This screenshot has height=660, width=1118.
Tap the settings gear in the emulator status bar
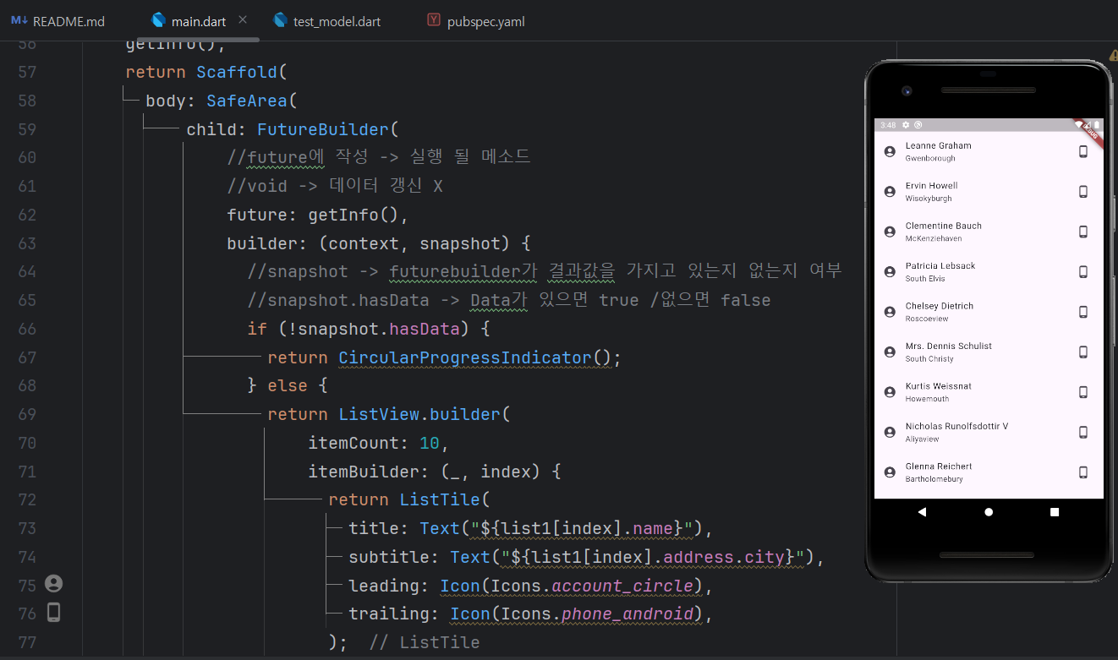[905, 124]
